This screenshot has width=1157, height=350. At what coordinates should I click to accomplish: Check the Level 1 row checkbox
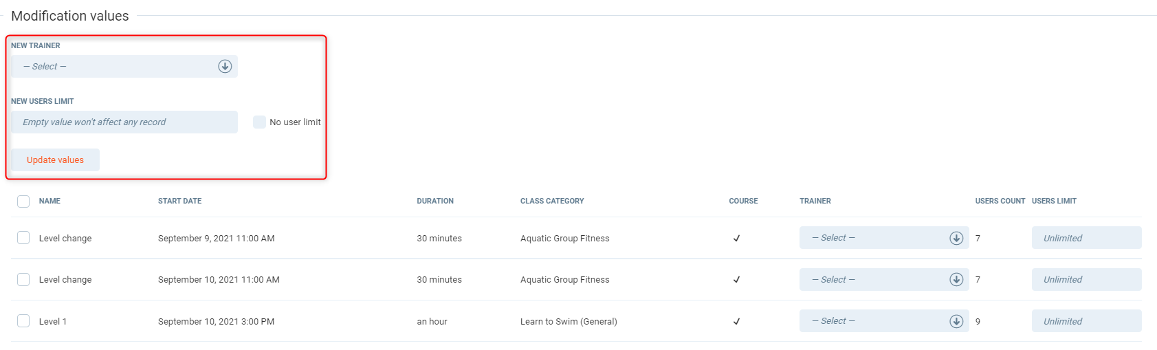click(23, 321)
